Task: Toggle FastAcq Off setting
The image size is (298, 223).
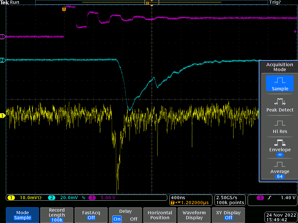Action: (91, 215)
